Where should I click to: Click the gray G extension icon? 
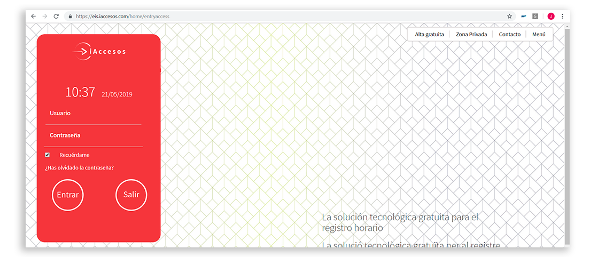coord(535,17)
